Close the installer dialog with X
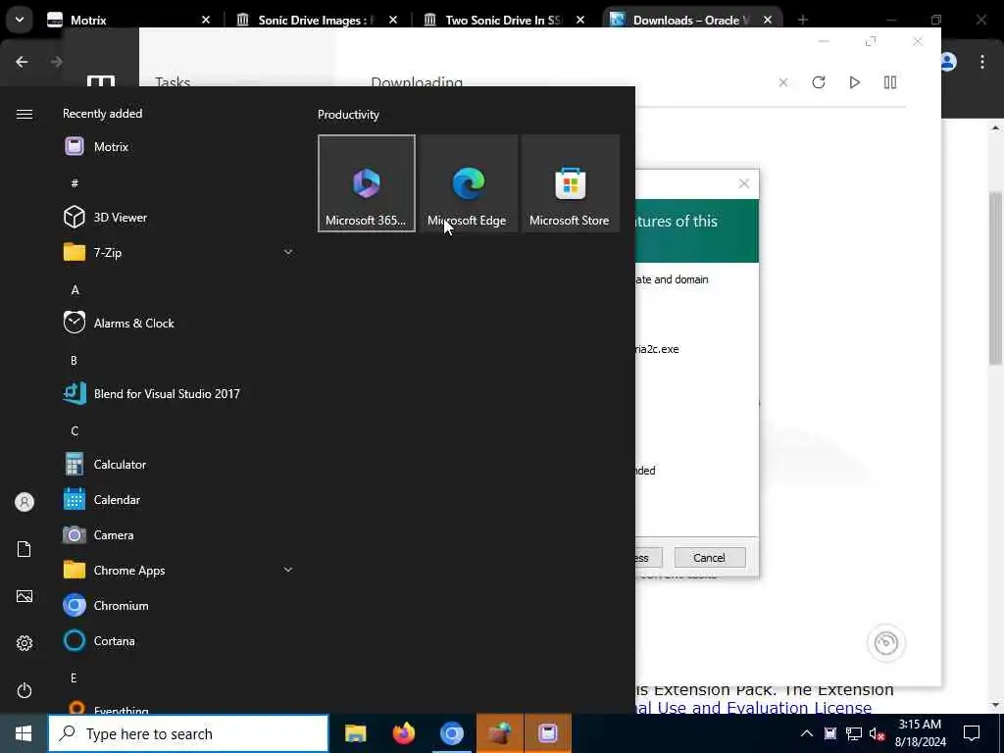 pyautogui.click(x=744, y=183)
